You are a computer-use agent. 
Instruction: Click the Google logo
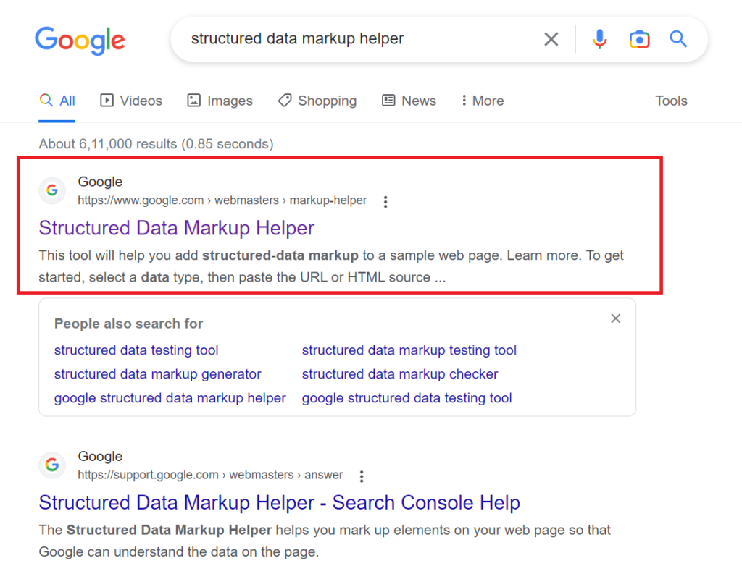pos(80,41)
